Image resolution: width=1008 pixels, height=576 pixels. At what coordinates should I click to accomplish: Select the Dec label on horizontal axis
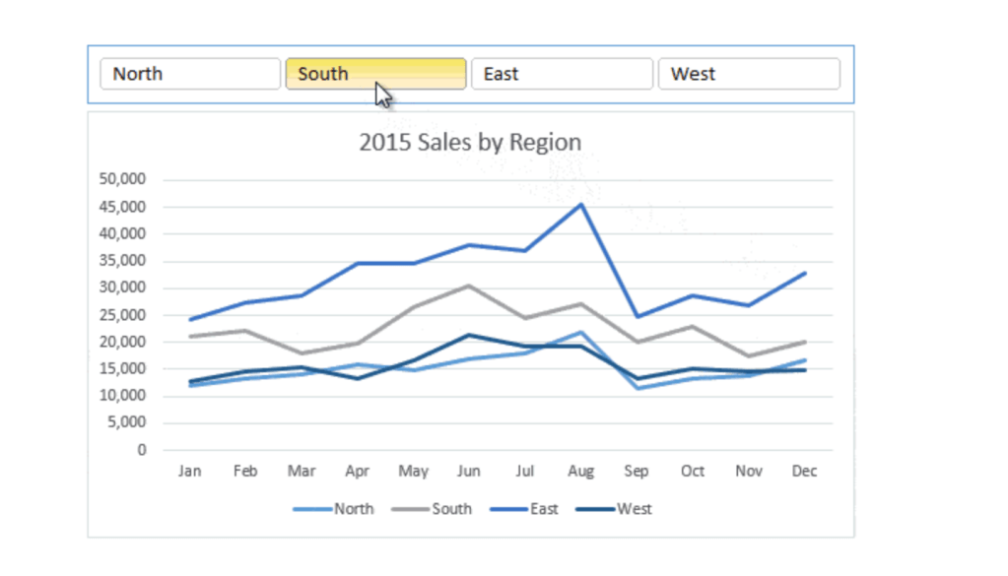coord(804,472)
